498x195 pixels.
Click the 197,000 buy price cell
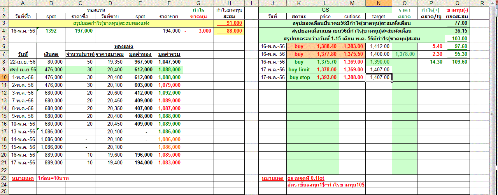[80, 31]
